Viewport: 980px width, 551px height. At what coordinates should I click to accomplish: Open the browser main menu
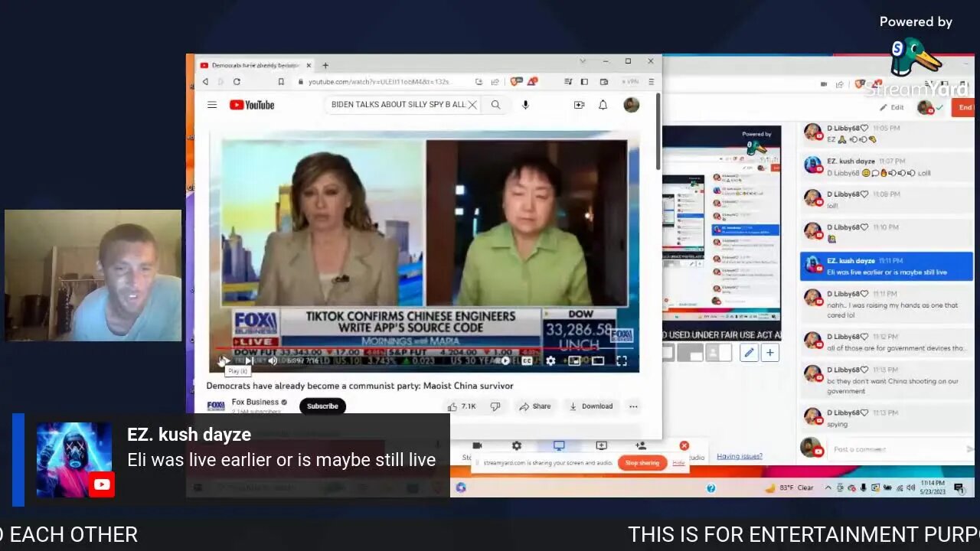pyautogui.click(x=652, y=82)
